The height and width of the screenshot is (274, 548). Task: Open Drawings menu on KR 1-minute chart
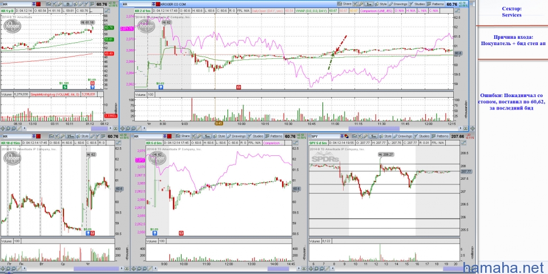coord(398,4)
